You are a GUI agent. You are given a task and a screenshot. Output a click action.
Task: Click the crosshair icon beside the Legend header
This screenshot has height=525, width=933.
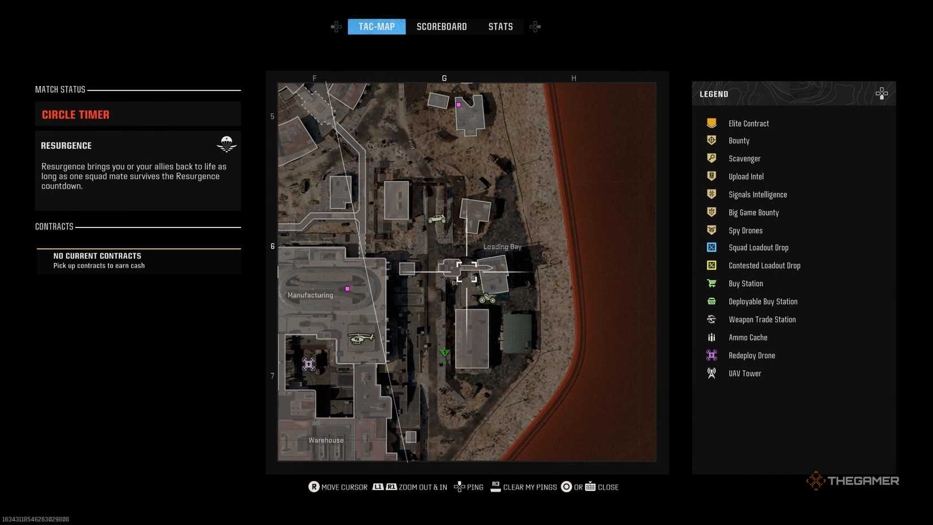pyautogui.click(x=882, y=93)
